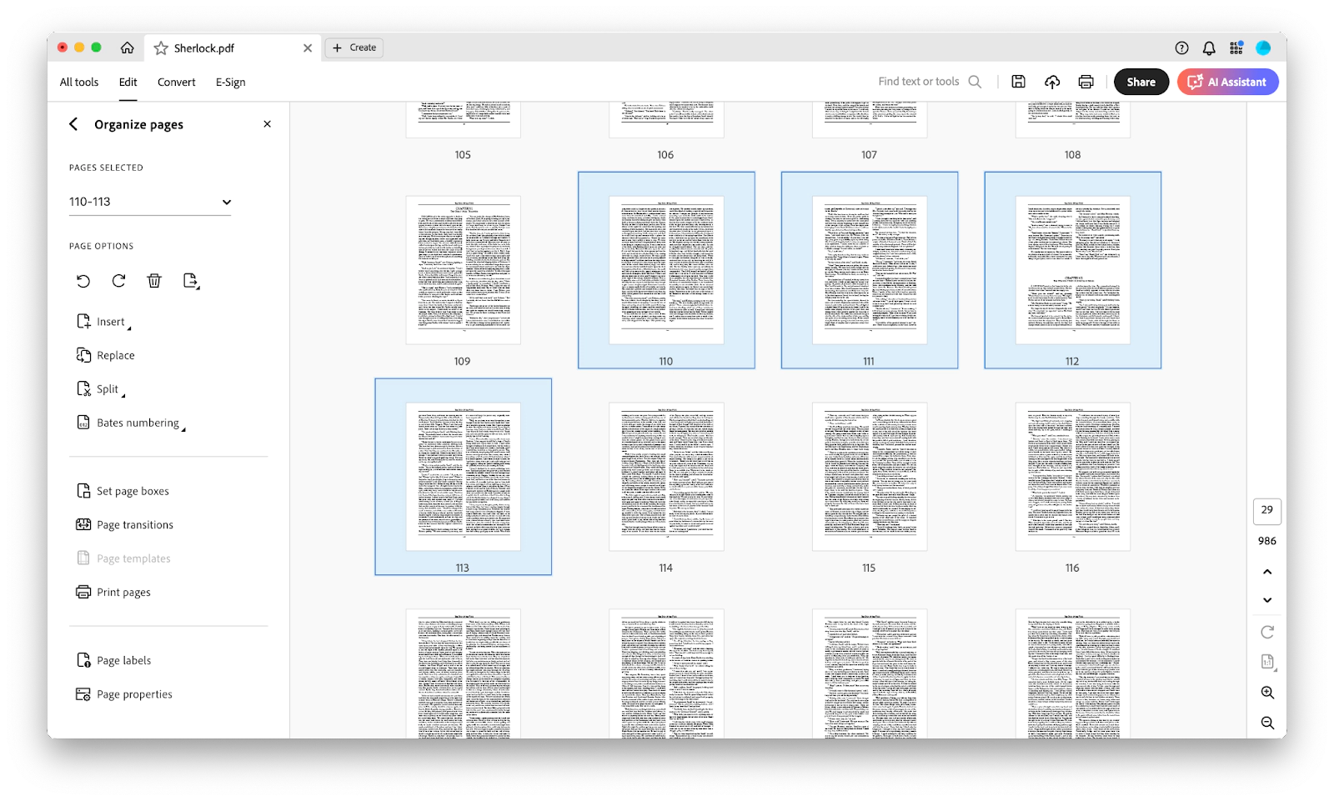Open the Split option

[x=101, y=389]
